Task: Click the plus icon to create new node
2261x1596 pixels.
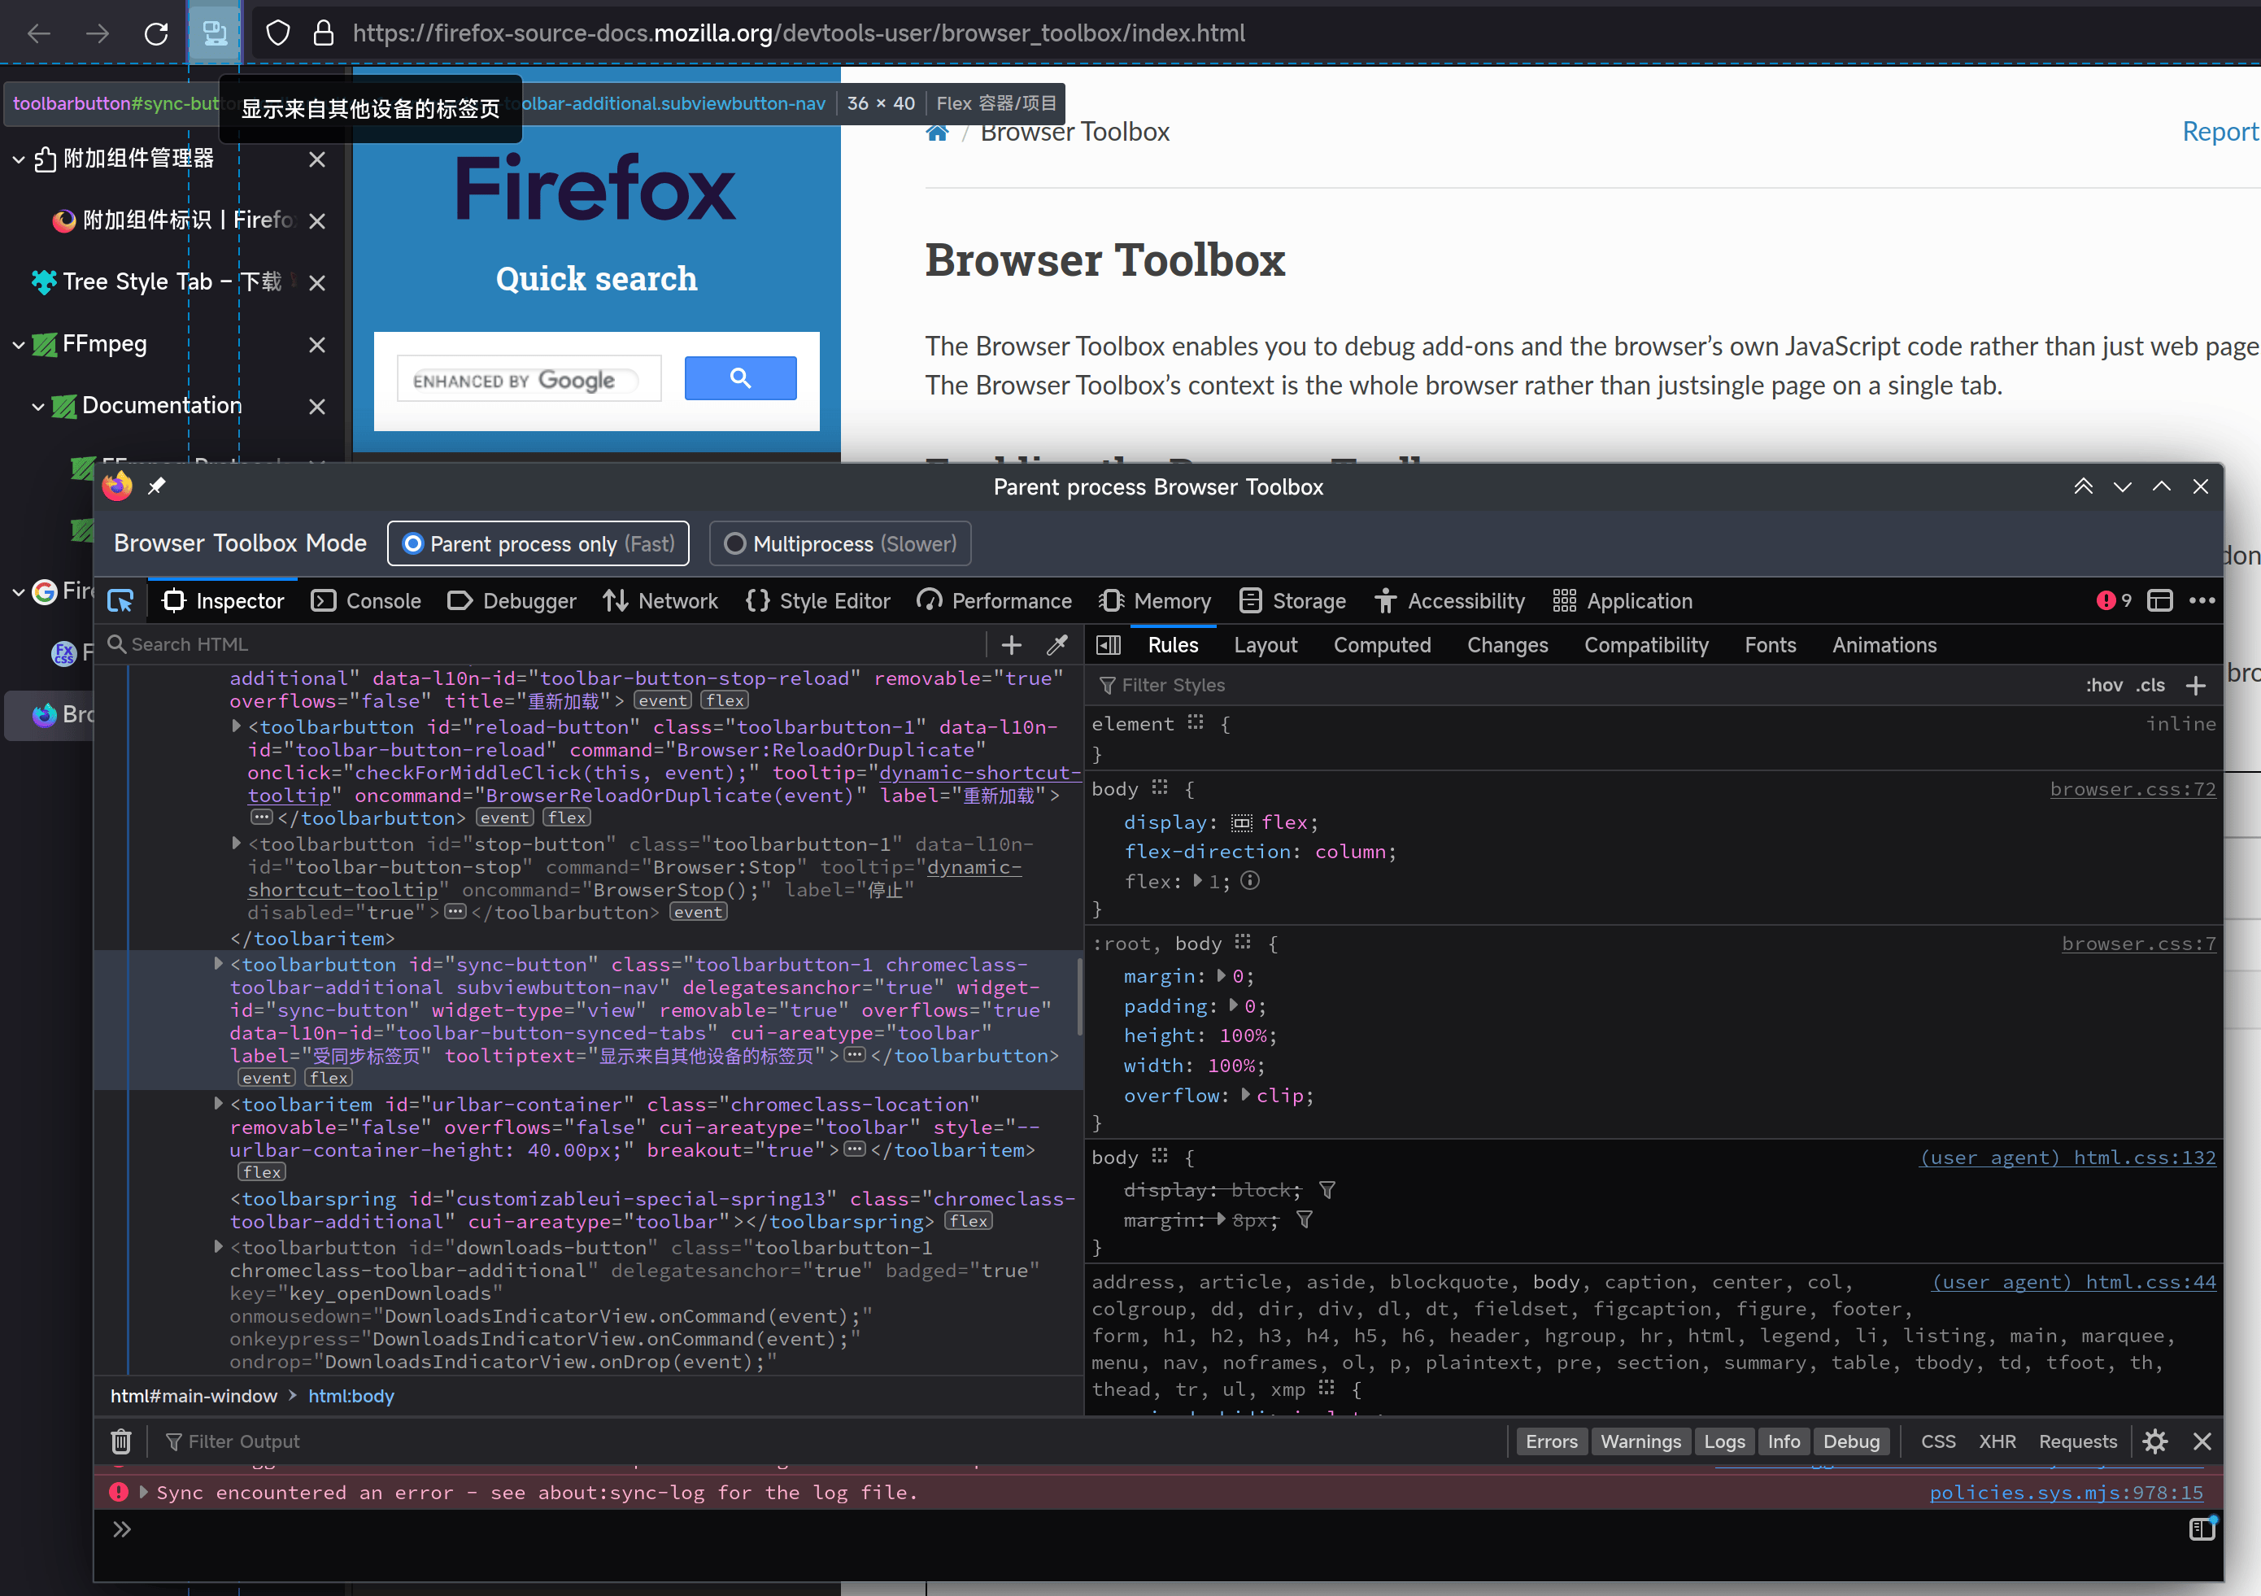Action: click(x=1011, y=644)
